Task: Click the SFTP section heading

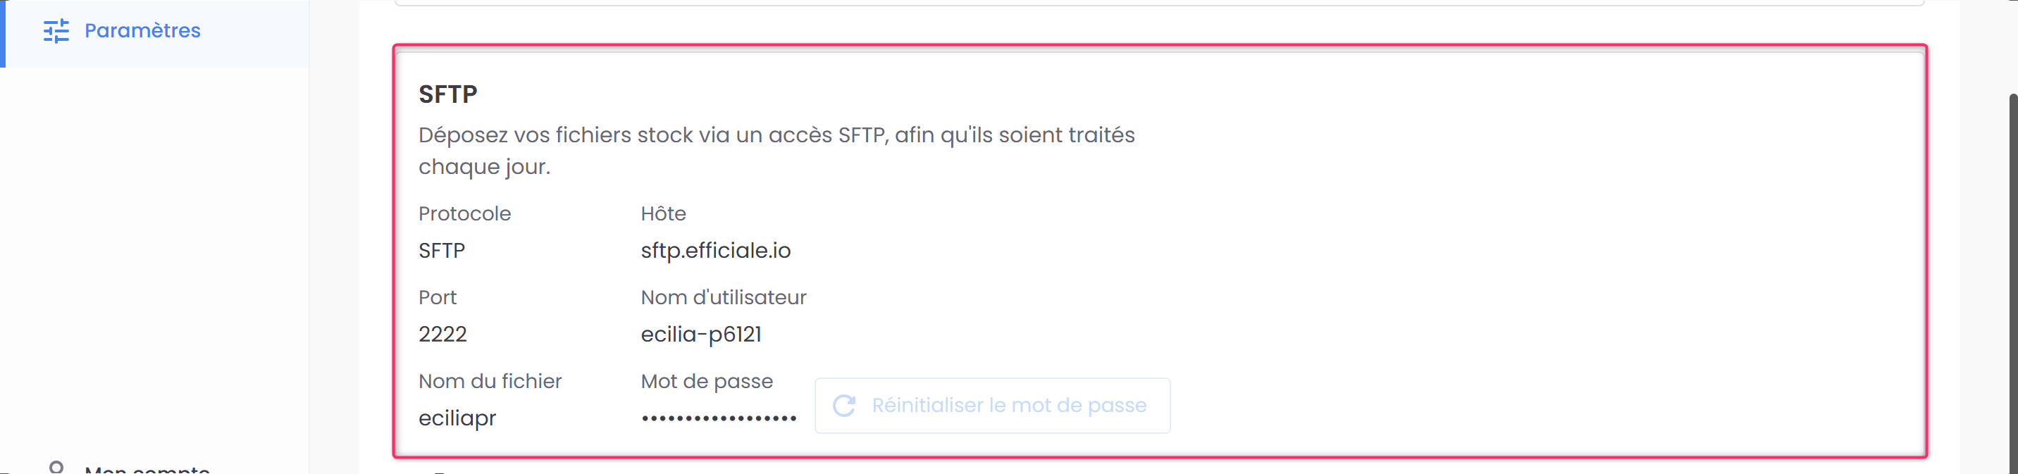Action: pyautogui.click(x=447, y=95)
